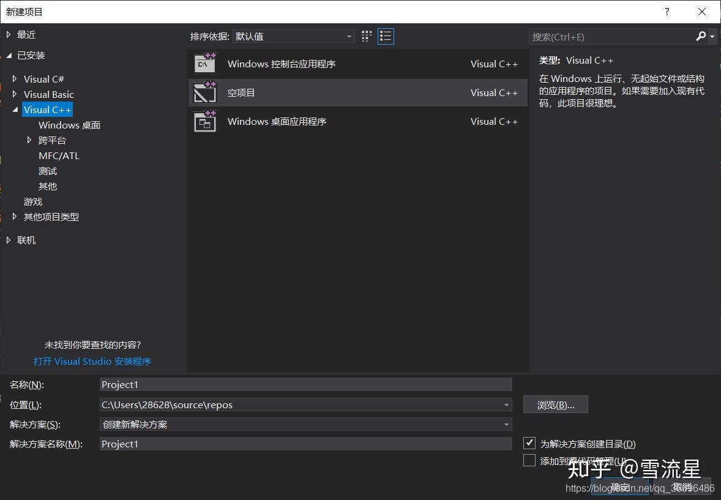Select the 空项目 template icon
The width and height of the screenshot is (721, 500).
[x=204, y=92]
